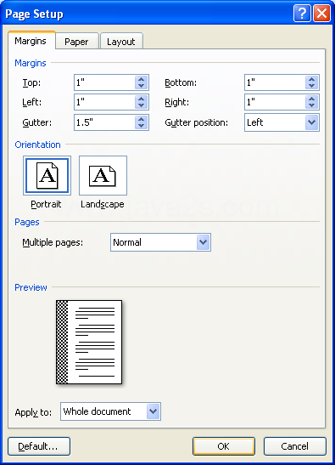Decrease the Left margin with down arrow
This screenshot has width=335, height=465.
tap(141, 105)
